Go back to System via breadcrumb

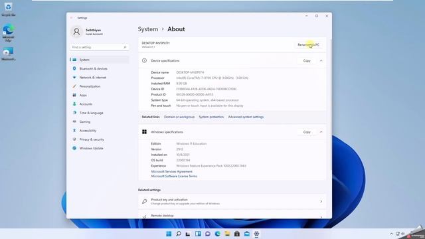click(x=148, y=29)
